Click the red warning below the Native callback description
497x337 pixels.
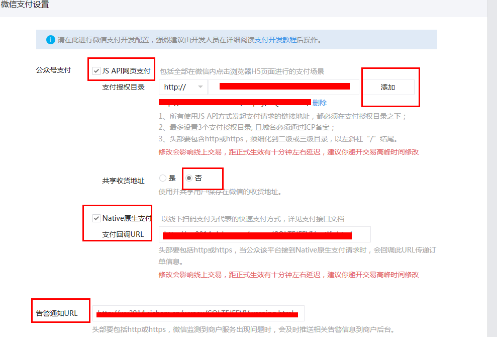(x=289, y=275)
